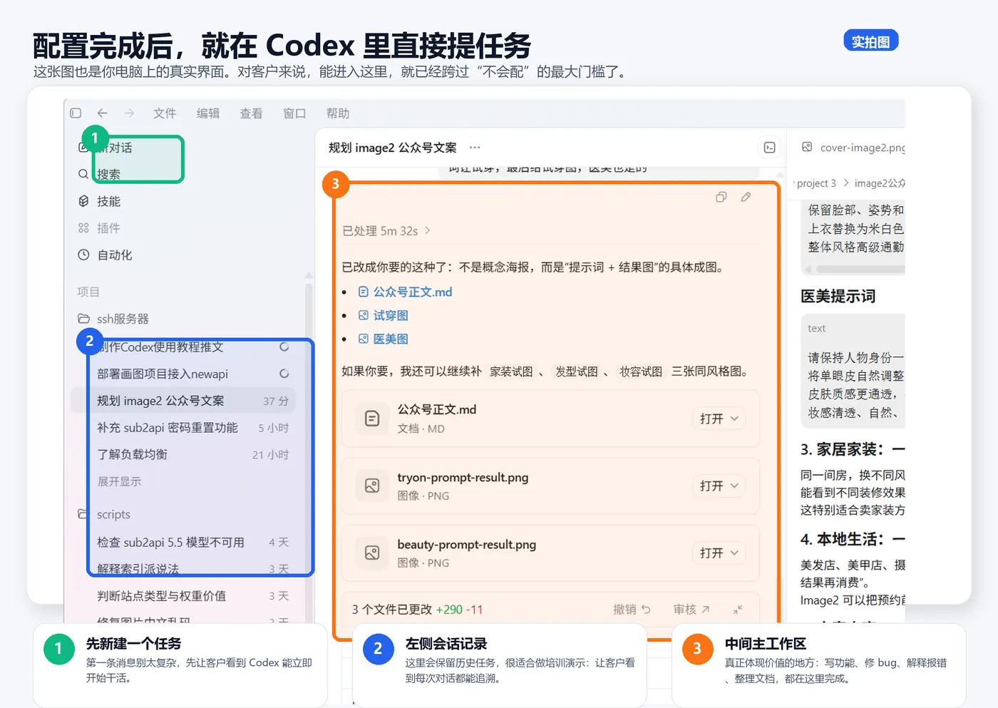Go forward with the right arrow
Screen dimensions: 998x708
pyautogui.click(x=129, y=113)
